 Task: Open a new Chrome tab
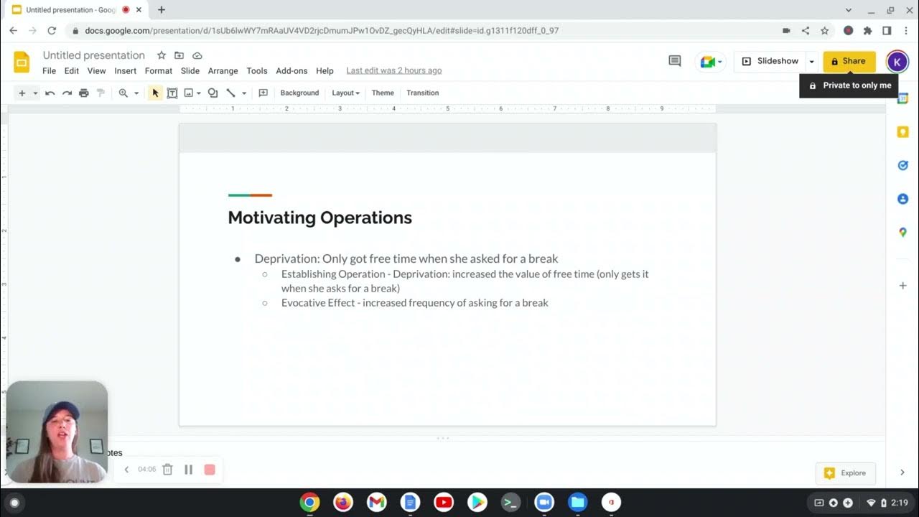point(162,10)
